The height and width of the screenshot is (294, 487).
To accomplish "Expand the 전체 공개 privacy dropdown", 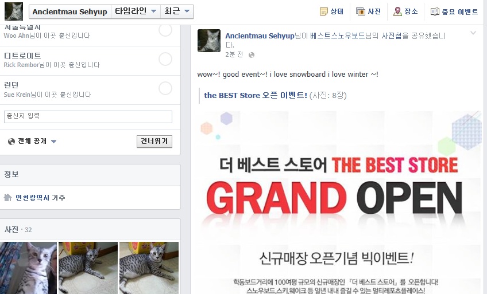I will coord(32,141).
